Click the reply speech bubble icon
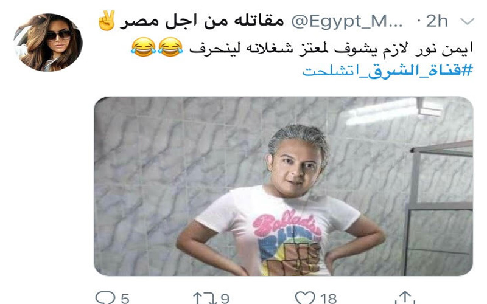 click(x=105, y=298)
